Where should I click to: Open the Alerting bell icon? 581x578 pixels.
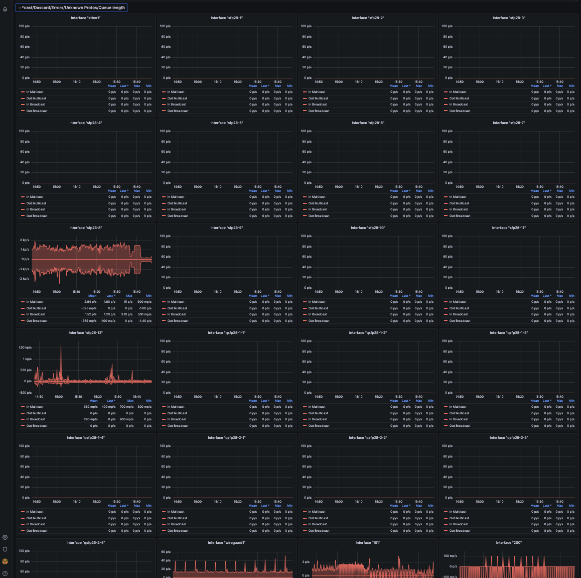coord(5,8)
